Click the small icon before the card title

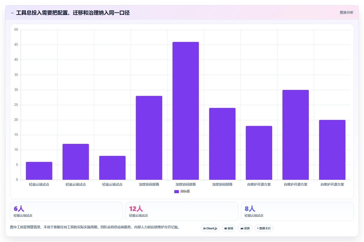point(12,13)
